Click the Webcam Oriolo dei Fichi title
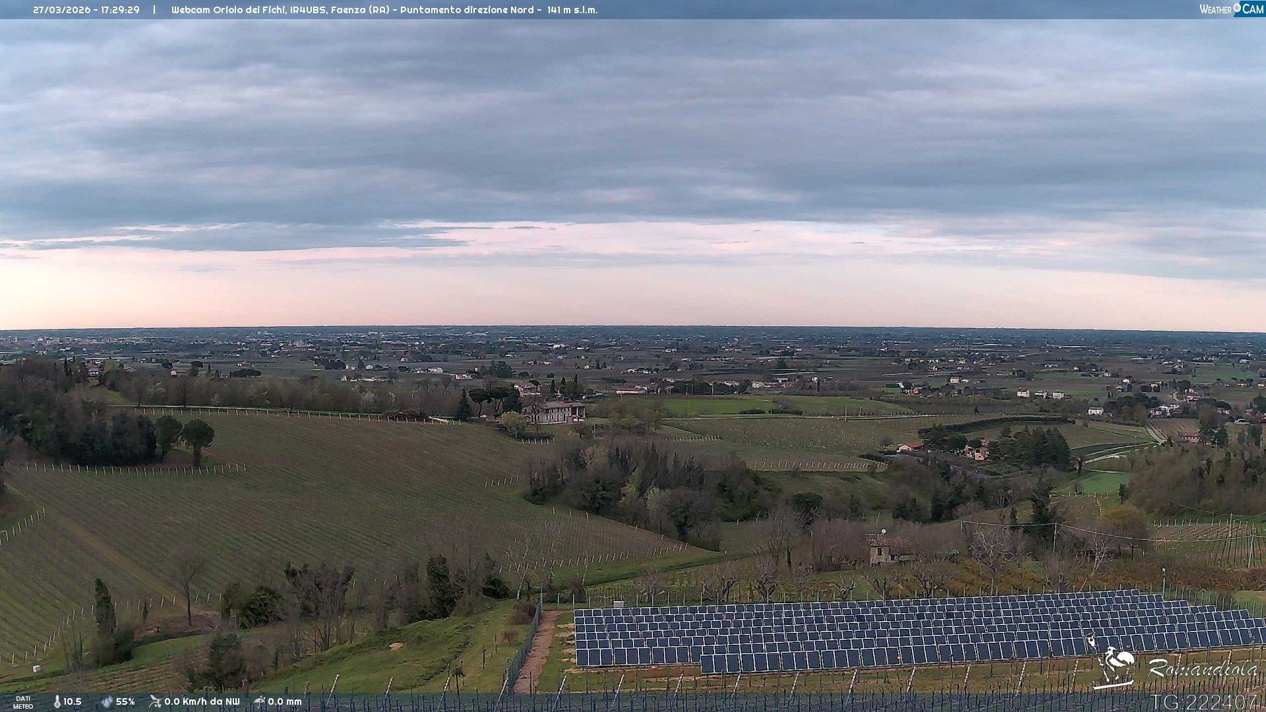Screen dimensions: 1266x712 click(x=229, y=10)
